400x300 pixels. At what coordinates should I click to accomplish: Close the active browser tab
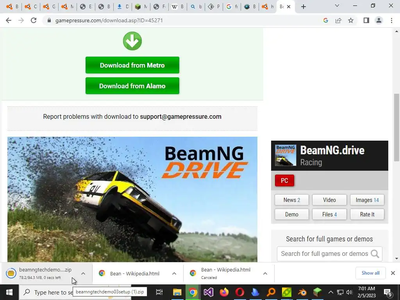pos(289,7)
